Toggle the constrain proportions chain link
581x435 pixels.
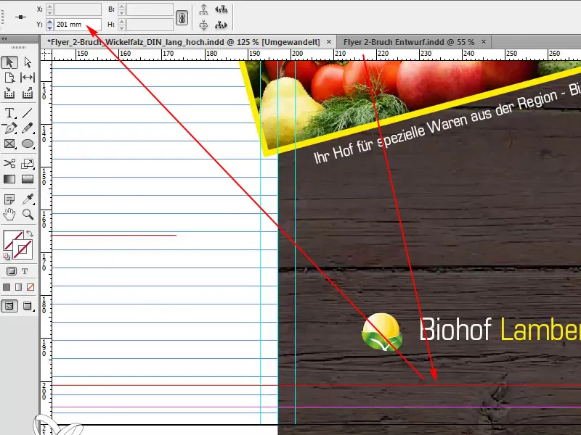tap(182, 17)
